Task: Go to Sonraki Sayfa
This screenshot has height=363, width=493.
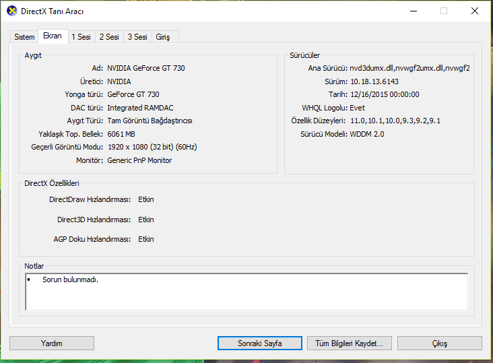Action: 260,343
